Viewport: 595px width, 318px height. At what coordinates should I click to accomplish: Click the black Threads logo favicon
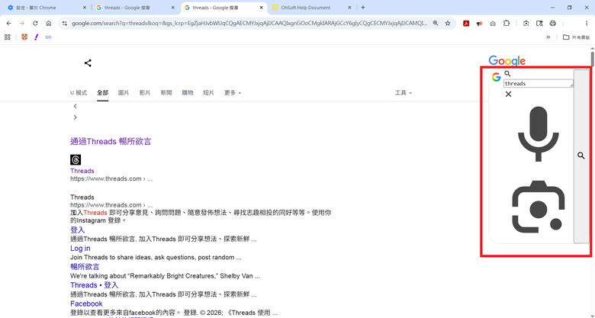coord(76,159)
